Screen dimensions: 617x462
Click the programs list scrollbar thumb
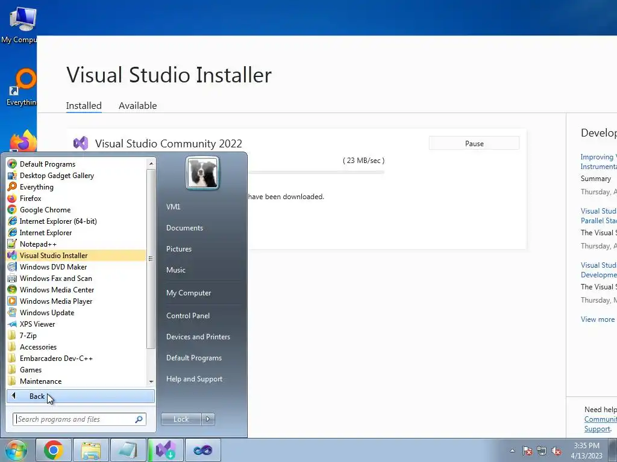point(151,259)
